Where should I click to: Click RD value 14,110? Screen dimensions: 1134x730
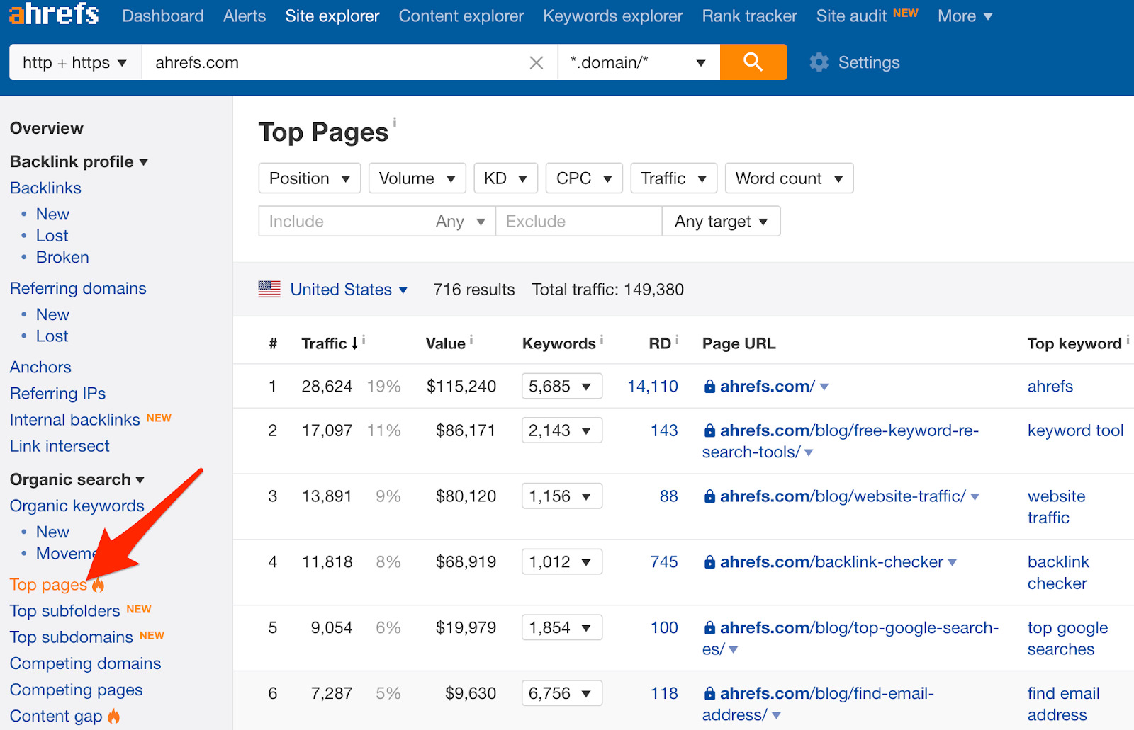tap(653, 387)
